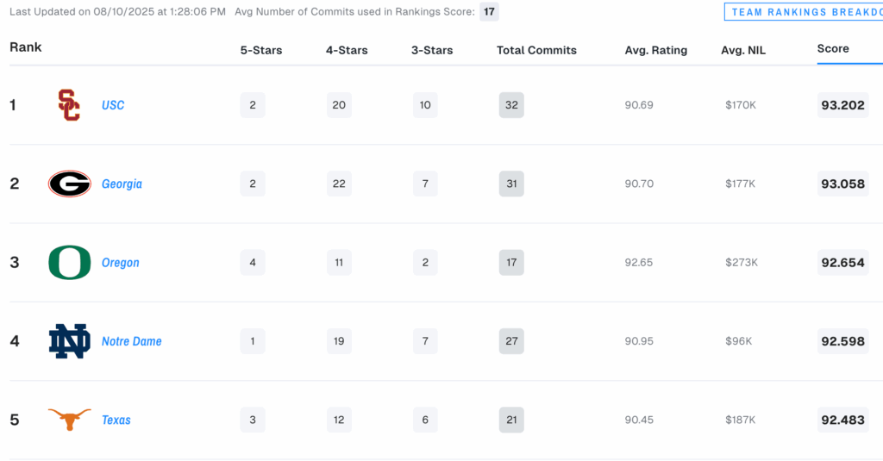Open the Notre Dame team link
The height and width of the screenshot is (461, 883).
[x=131, y=341]
